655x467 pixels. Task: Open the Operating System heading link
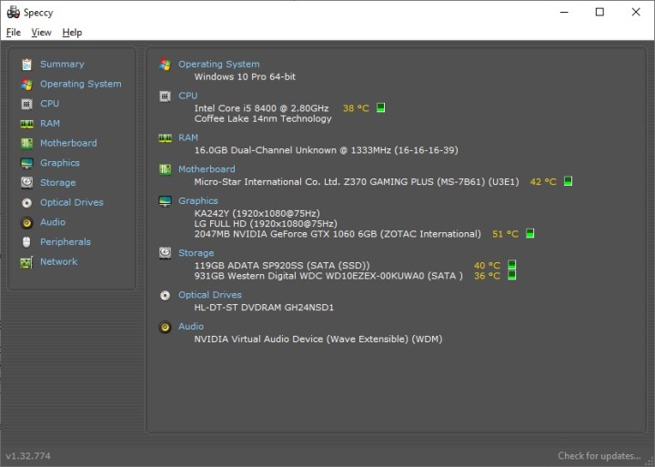pyautogui.click(x=218, y=65)
